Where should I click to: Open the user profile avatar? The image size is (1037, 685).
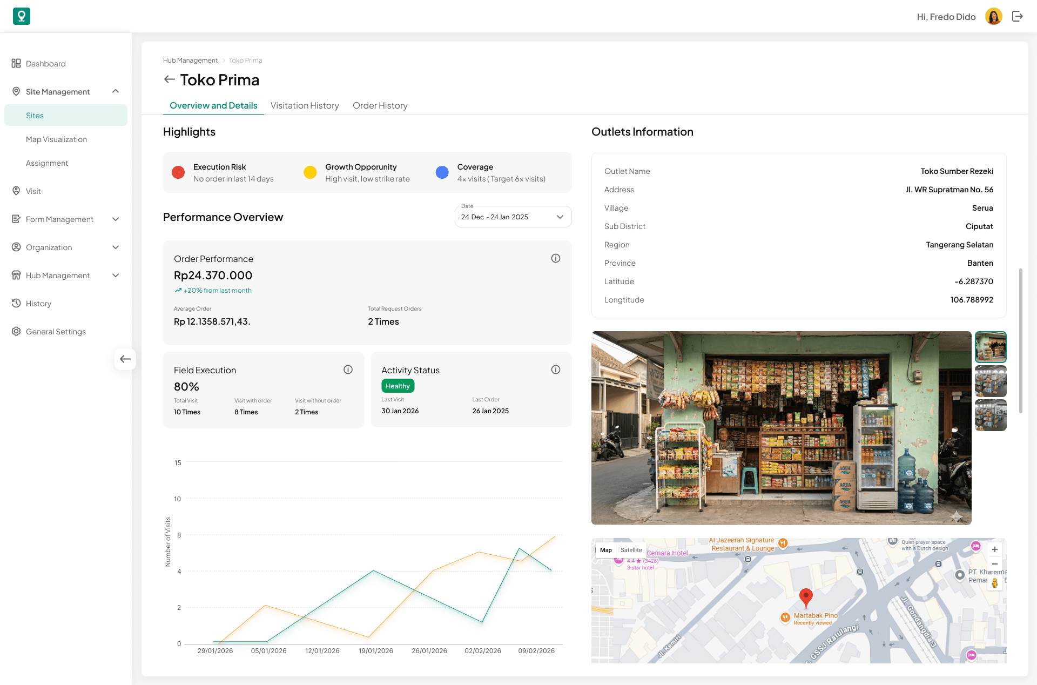click(994, 16)
